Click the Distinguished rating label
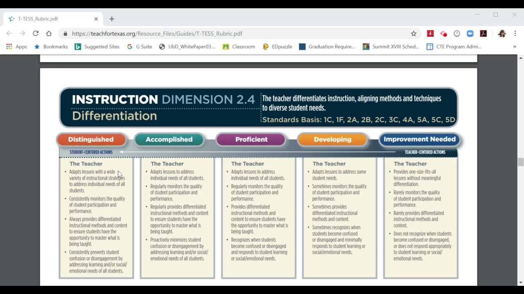Screen dimensions: 524x294 (91, 139)
